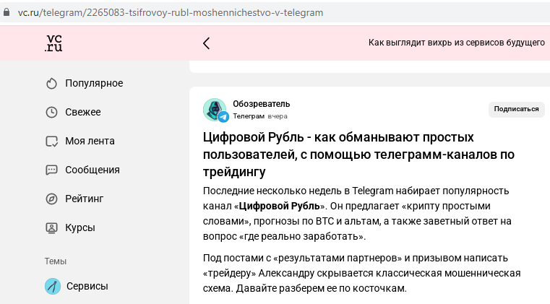The image size is (550, 304).
Task: Click the Курсы courses icon
Action: [x=51, y=228]
